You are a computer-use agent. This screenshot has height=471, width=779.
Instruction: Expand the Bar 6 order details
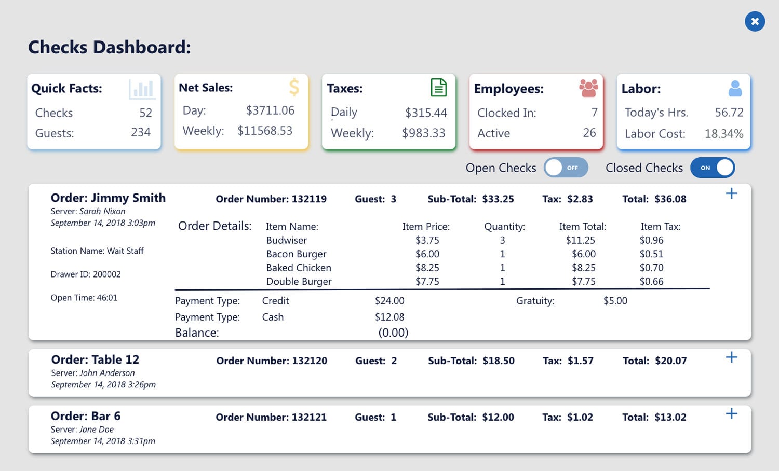click(x=731, y=413)
